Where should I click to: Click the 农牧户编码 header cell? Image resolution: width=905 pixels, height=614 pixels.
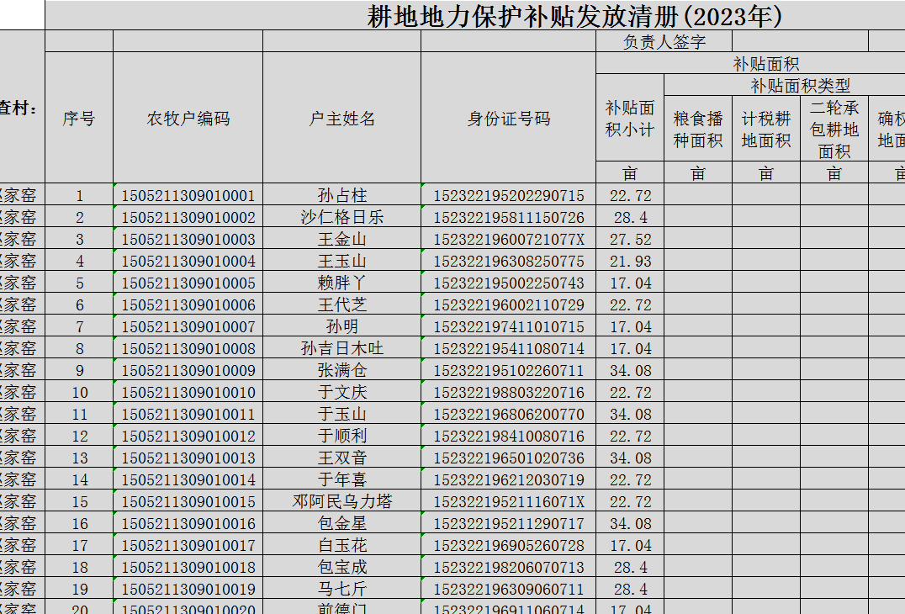[x=188, y=119]
